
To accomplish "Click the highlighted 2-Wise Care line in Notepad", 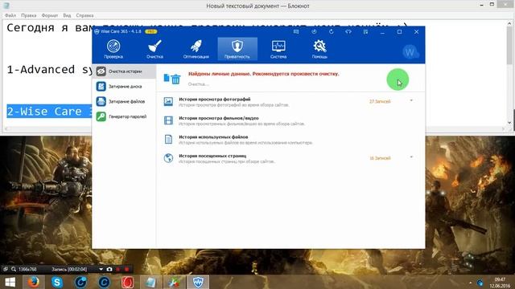I will [49, 112].
